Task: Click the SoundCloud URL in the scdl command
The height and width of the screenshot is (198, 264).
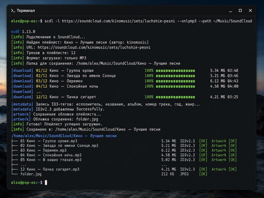Action: [x=119, y=21]
